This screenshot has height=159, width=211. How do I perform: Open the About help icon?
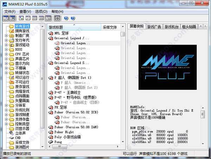coord(66,18)
